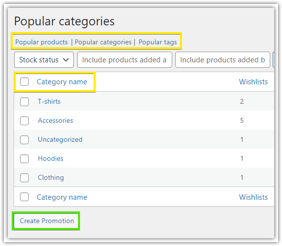This screenshot has width=282, height=246.
Task: Check the Clothing row checkbox
Action: click(24, 178)
